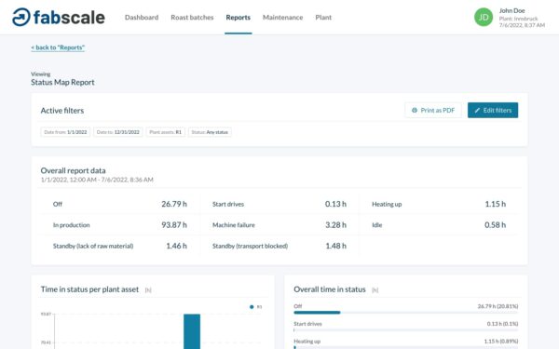The image size is (559, 349).
Task: Click the In production value 93.87 h
Action: coord(174,225)
